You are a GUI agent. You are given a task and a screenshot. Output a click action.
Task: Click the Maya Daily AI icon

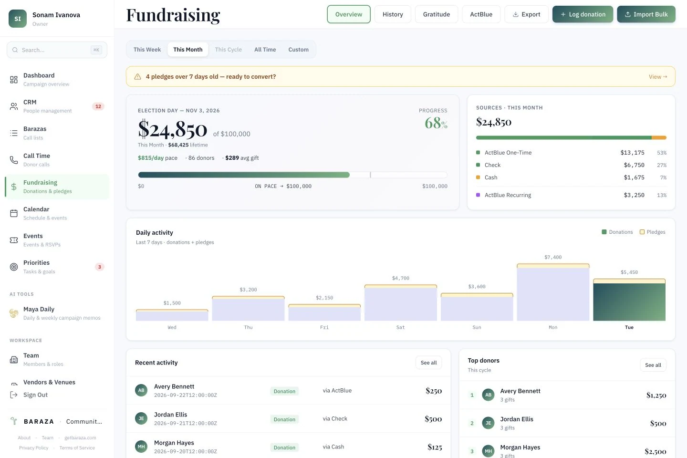[x=14, y=313]
